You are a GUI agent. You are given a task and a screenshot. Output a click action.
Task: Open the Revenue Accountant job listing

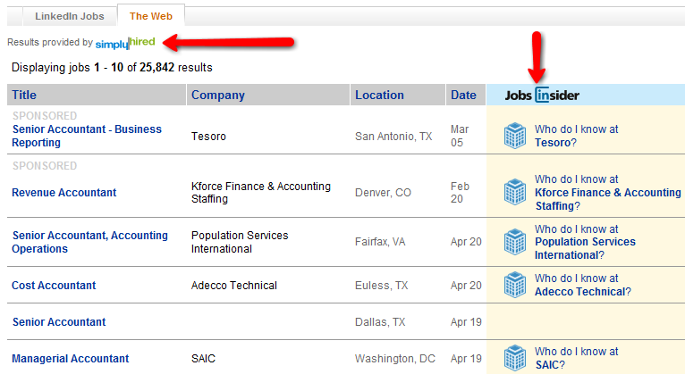pos(63,193)
